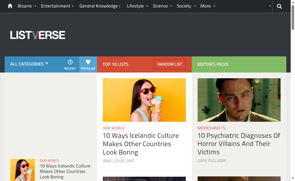Open the Lifestyle menu
The height and width of the screenshot is (181, 295).
click(x=137, y=6)
